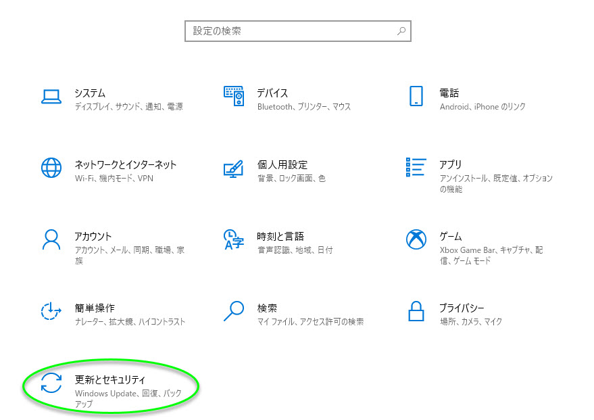
Task: Click the Ease of Access icon
Action: pos(51,311)
